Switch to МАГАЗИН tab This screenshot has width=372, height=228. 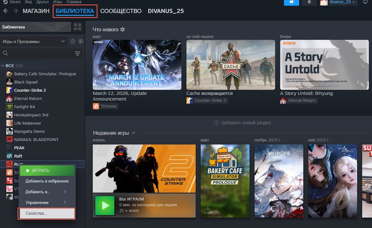point(36,11)
